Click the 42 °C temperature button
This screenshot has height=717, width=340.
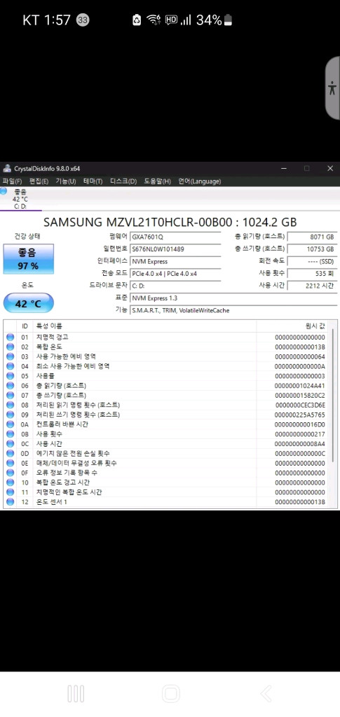28,303
